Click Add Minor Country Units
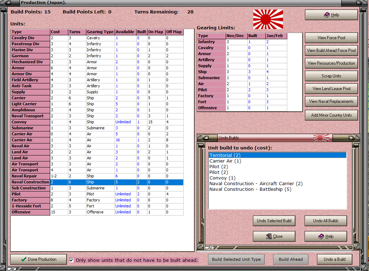Screen dimensions: 369x271 pos(331,115)
